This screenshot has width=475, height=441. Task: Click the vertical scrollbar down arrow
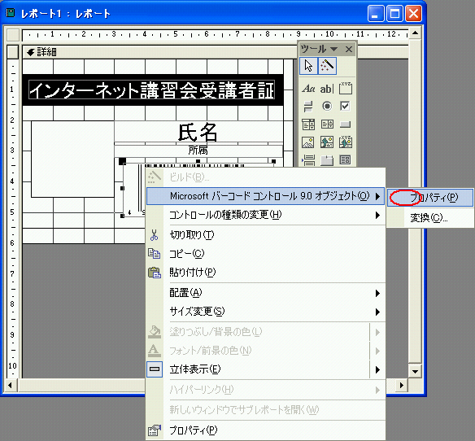click(x=415, y=371)
